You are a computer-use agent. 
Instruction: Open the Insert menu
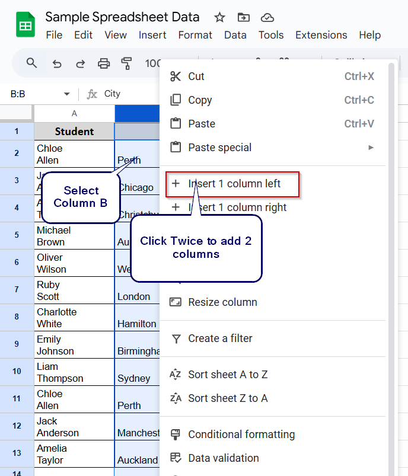coord(152,35)
